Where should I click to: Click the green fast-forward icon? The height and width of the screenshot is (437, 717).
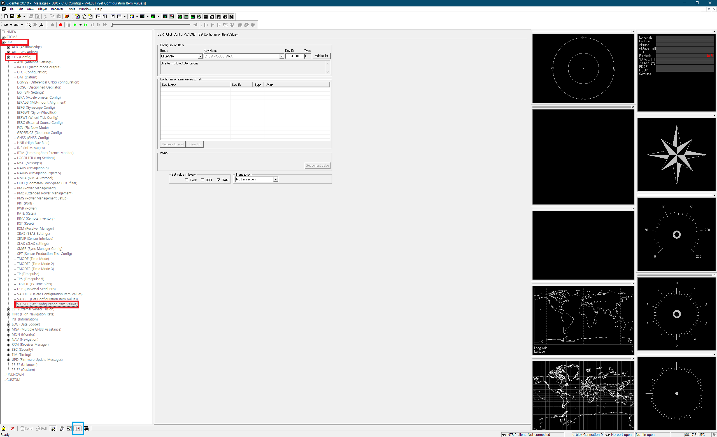(85, 25)
